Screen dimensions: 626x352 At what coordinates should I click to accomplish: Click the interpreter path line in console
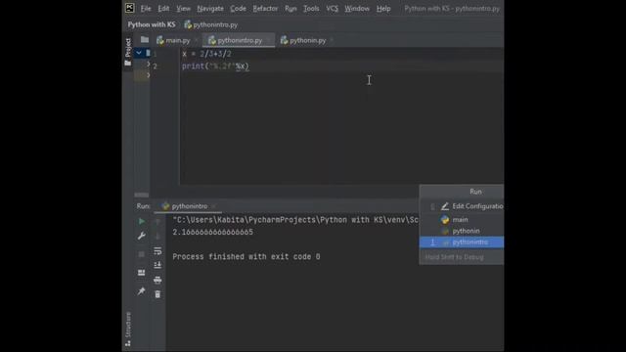(x=295, y=220)
